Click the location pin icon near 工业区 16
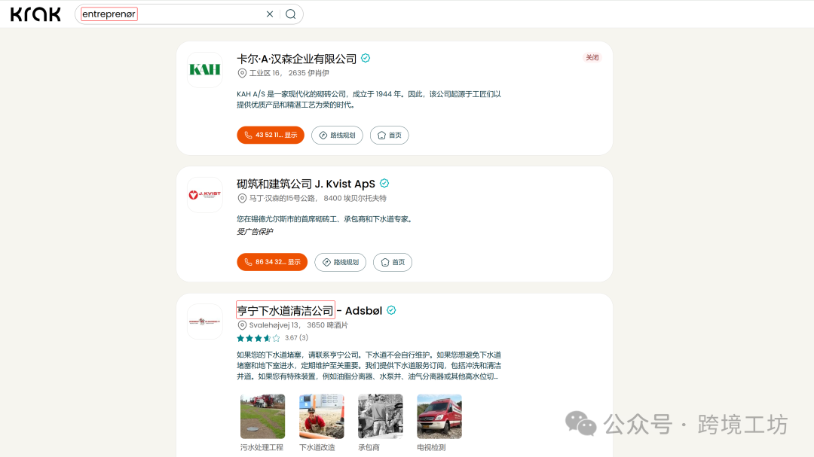 tap(241, 73)
